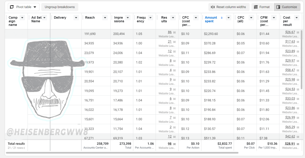Open the Format options button
Screen dimensions: 305x158
pyautogui.click(x=262, y=7)
